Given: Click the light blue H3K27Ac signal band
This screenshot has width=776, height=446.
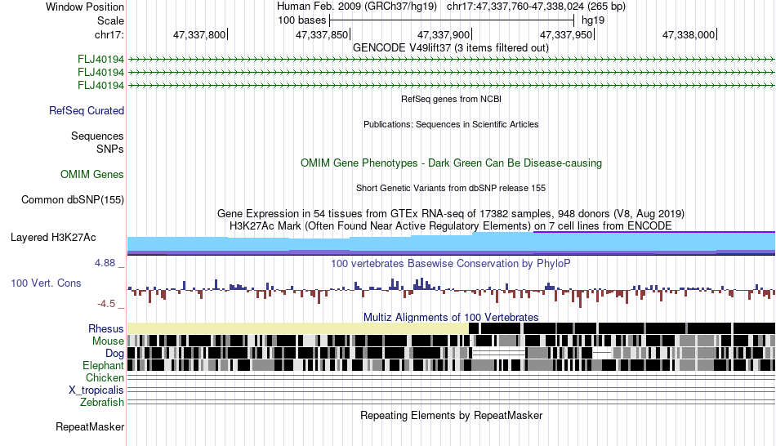Looking at the screenshot, I should point(451,244).
